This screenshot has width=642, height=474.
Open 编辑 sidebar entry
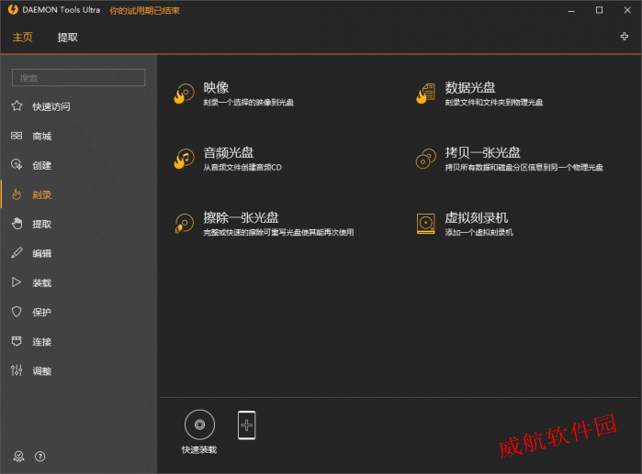tap(41, 253)
